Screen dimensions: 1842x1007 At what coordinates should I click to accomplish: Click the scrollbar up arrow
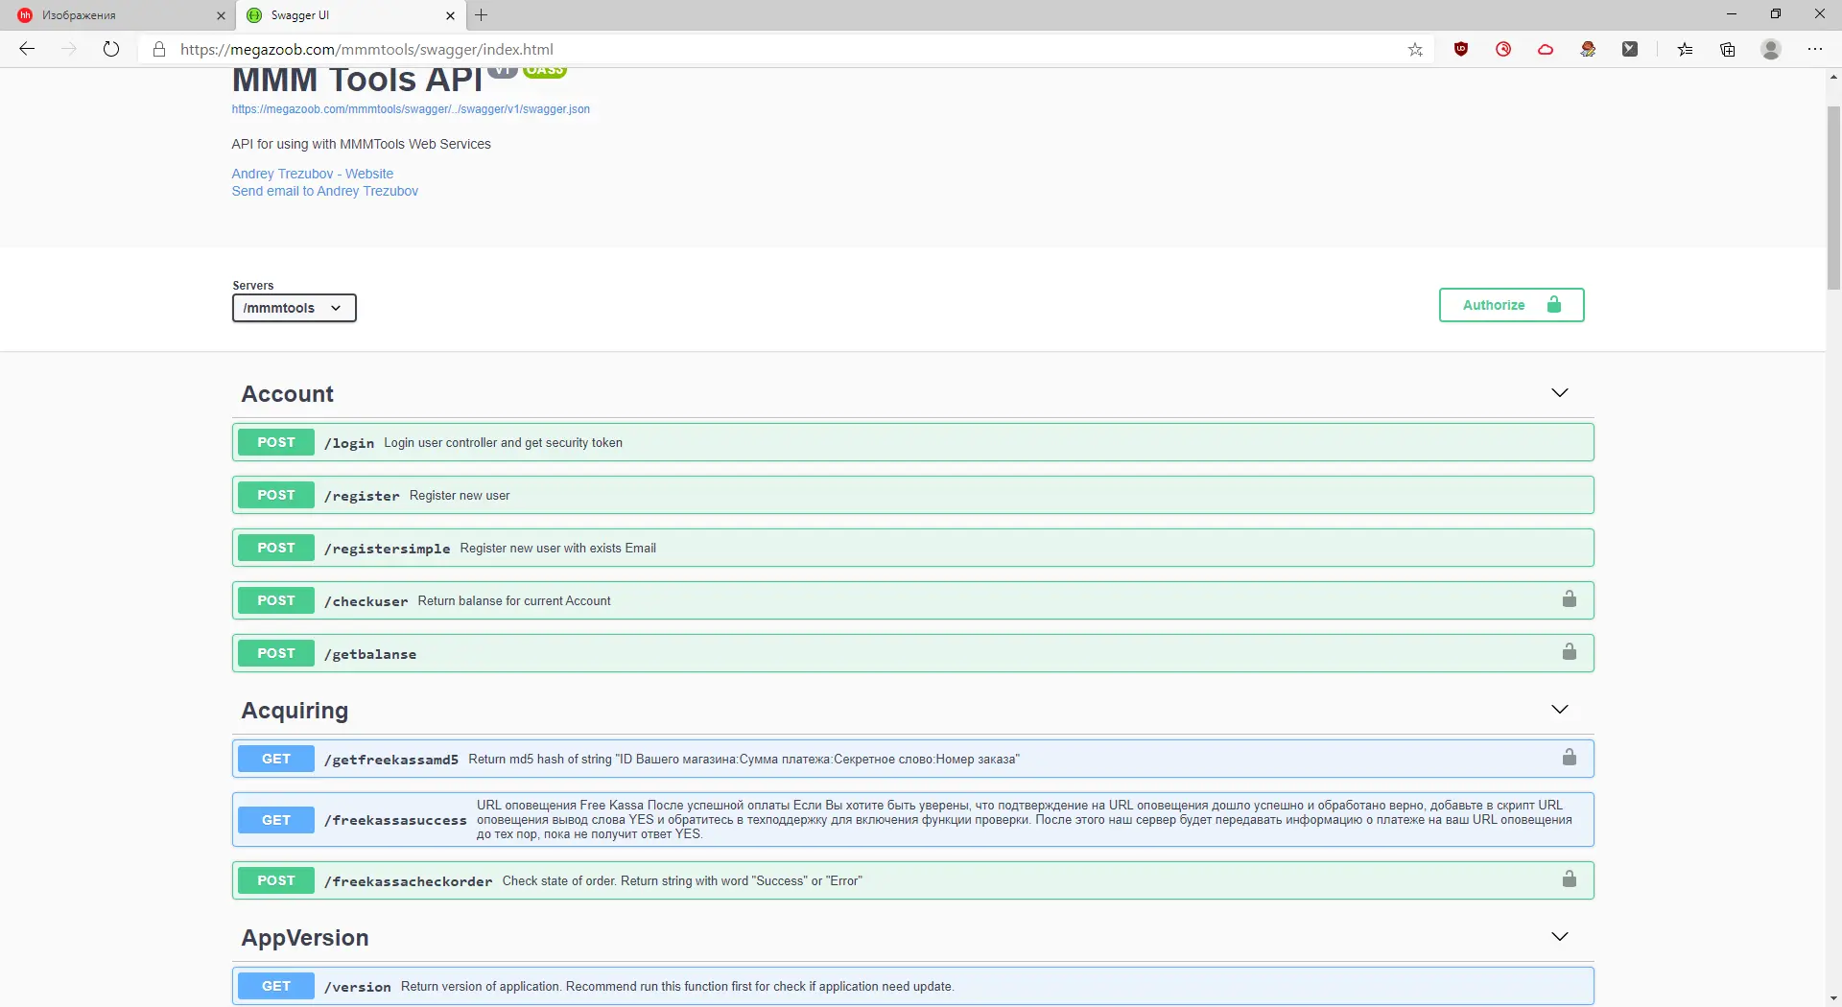pyautogui.click(x=1834, y=76)
